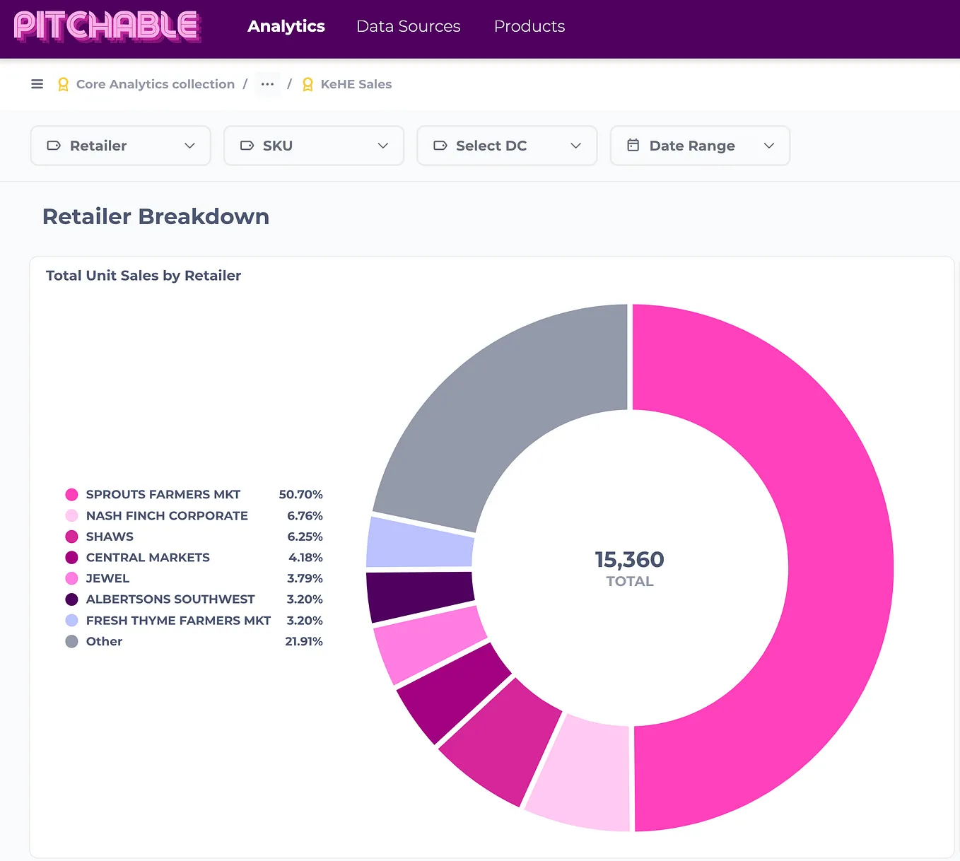This screenshot has height=861, width=960.
Task: Click the 4.18% value
Action: 305,558
